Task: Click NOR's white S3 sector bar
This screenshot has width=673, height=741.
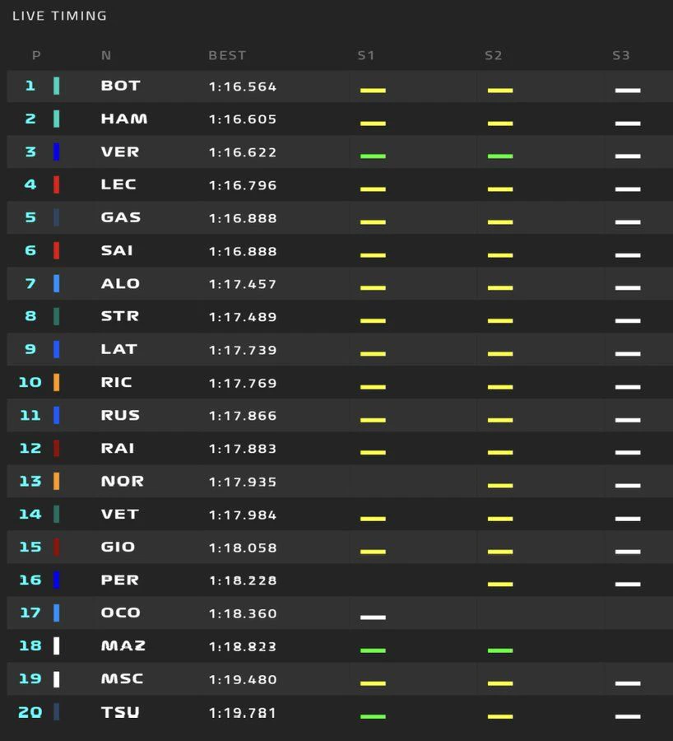Action: click(628, 485)
